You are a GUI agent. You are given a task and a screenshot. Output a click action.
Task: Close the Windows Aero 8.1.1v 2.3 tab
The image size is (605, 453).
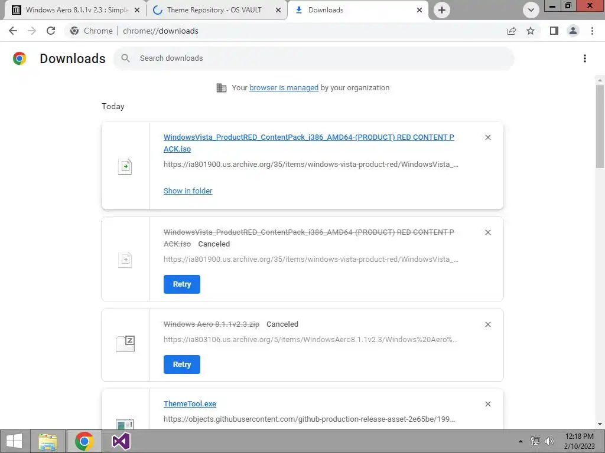pyautogui.click(x=137, y=10)
